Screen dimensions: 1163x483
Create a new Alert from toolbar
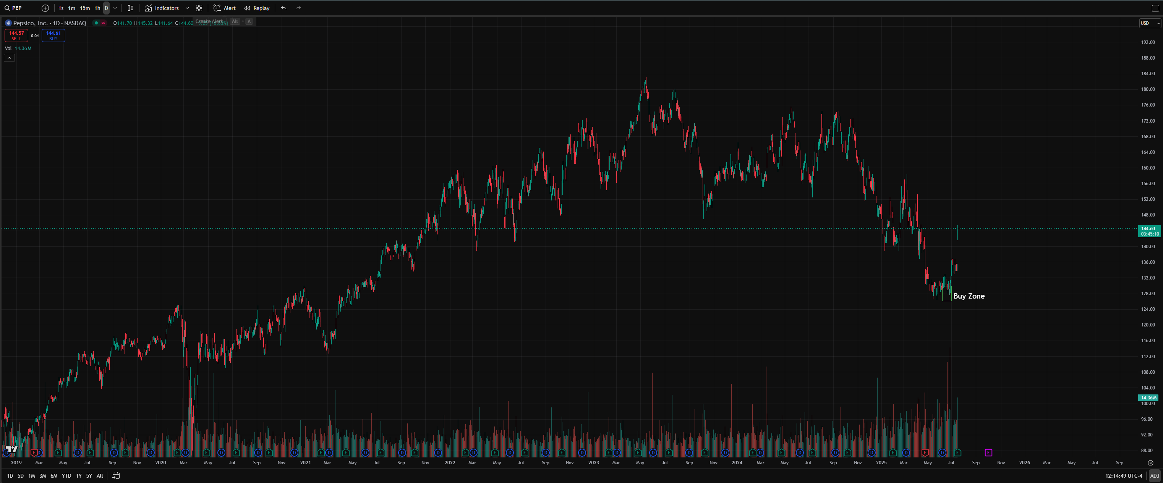224,8
